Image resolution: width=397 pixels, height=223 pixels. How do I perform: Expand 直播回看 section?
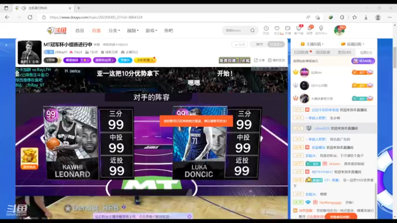352,44
